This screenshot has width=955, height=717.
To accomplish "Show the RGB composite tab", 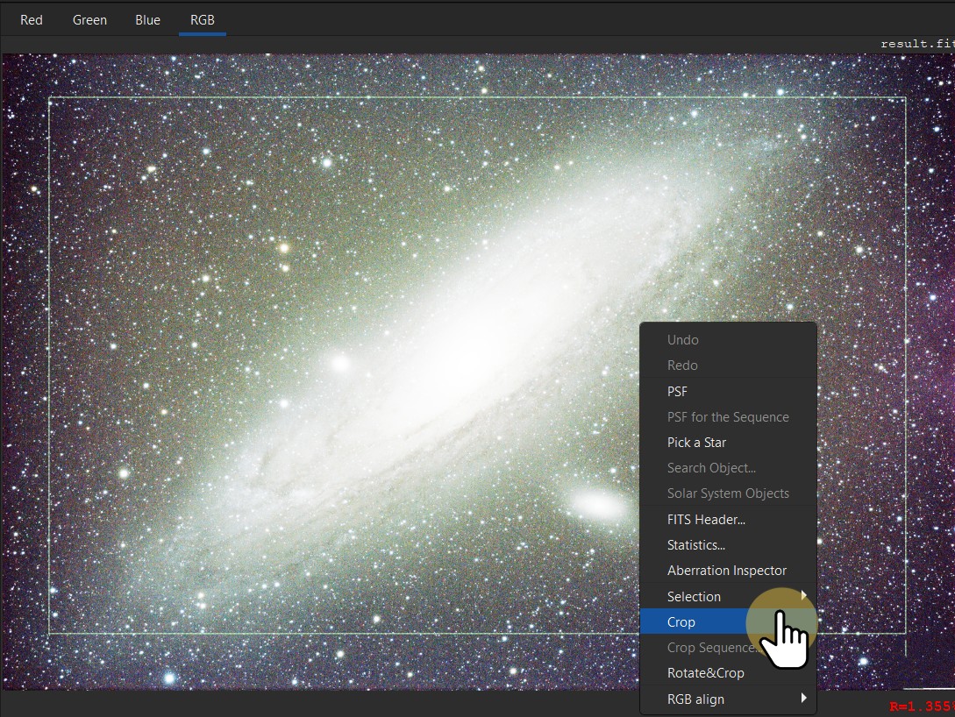I will (203, 19).
